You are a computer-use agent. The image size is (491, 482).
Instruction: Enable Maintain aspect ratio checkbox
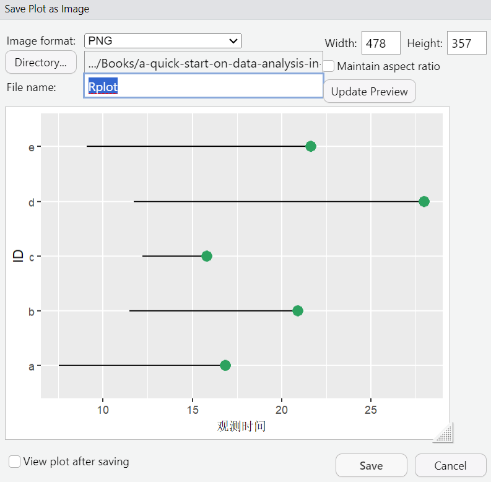[x=329, y=66]
